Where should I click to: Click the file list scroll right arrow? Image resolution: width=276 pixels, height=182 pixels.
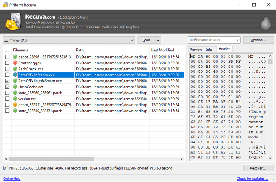tap(182, 159)
